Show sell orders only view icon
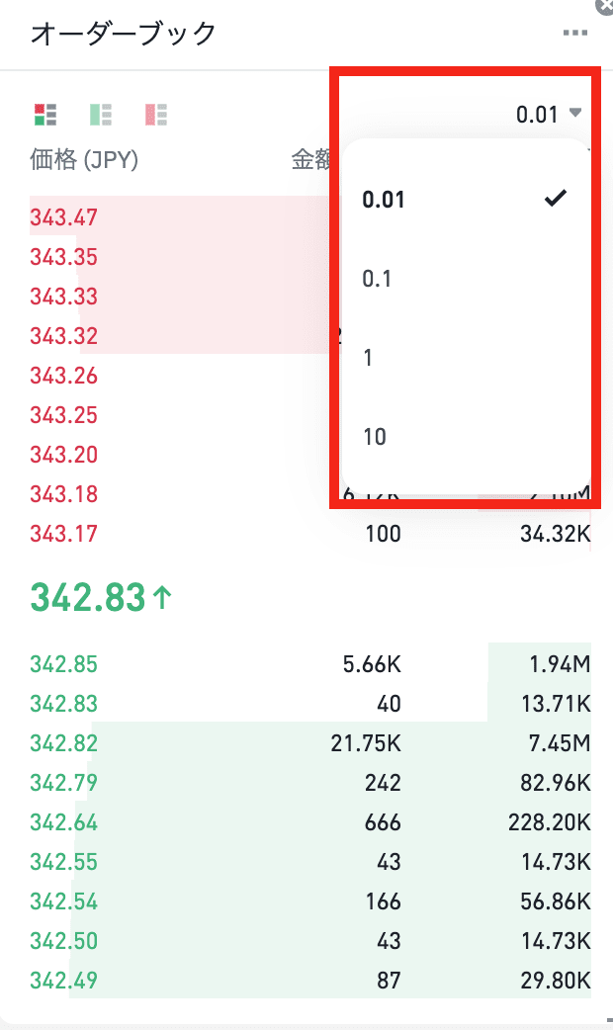 coord(155,115)
